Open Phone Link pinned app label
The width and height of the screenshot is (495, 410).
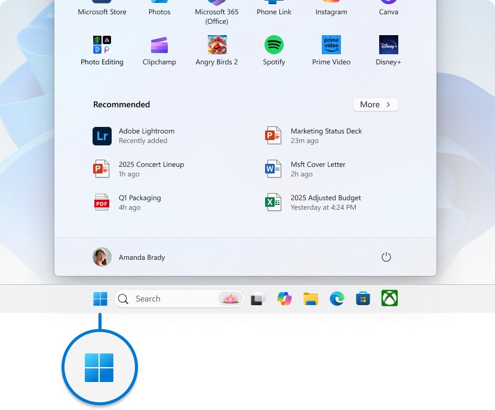(x=274, y=12)
